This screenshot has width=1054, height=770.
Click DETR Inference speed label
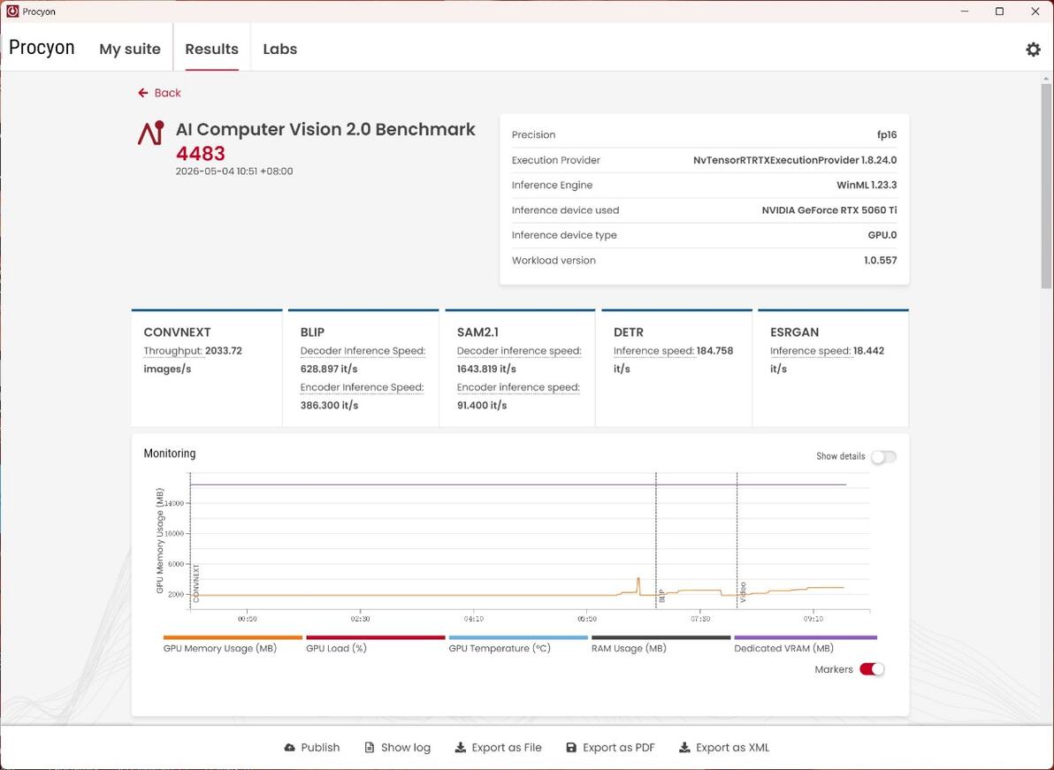[x=653, y=351]
